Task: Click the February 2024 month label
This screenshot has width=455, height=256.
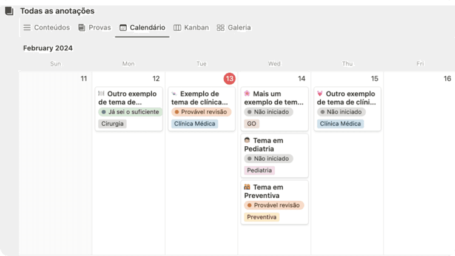Action: click(x=48, y=48)
